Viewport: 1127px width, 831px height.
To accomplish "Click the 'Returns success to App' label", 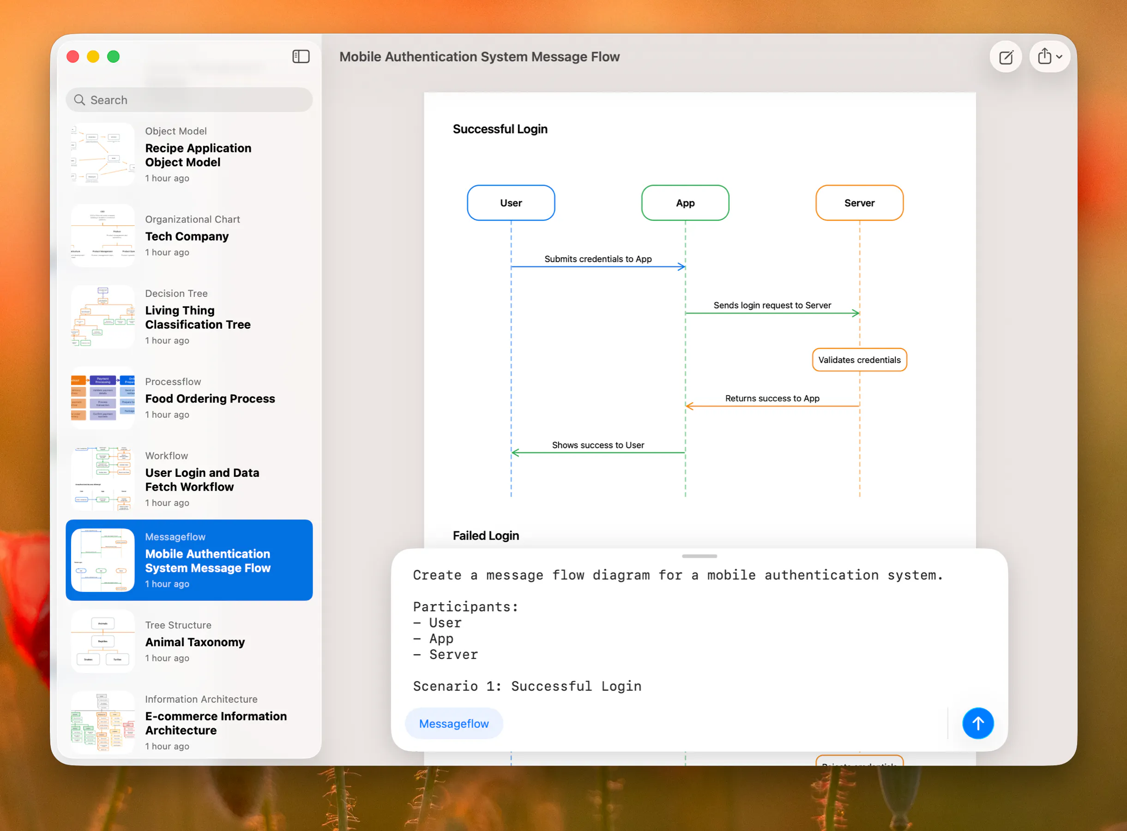I will tap(772, 398).
